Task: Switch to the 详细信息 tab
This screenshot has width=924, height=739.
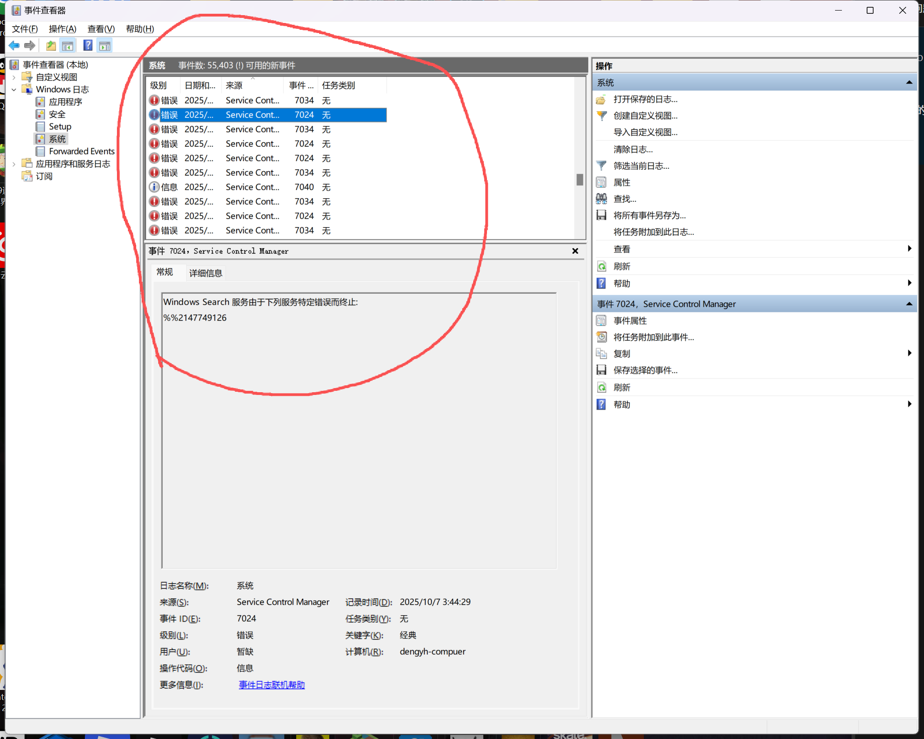Action: (x=205, y=273)
